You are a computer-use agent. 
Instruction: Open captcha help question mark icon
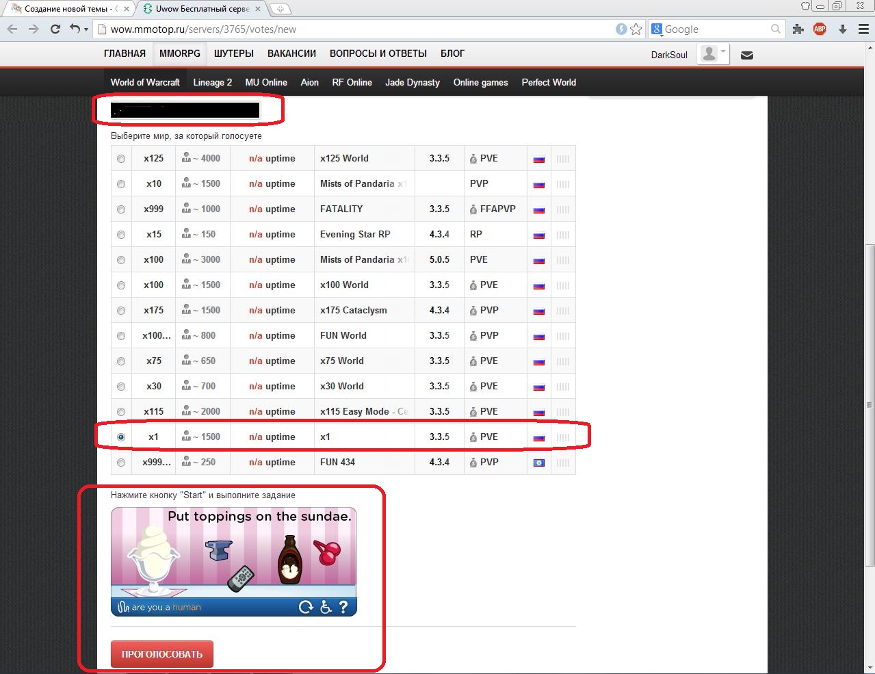[343, 607]
